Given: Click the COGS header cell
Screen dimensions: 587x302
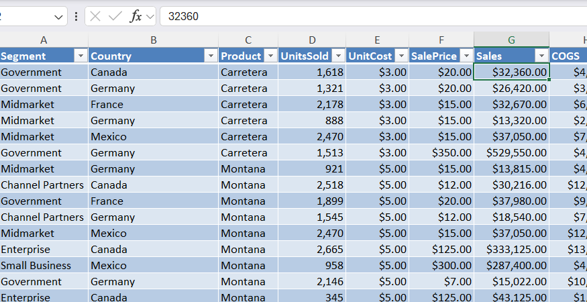Looking at the screenshot, I should (x=568, y=56).
